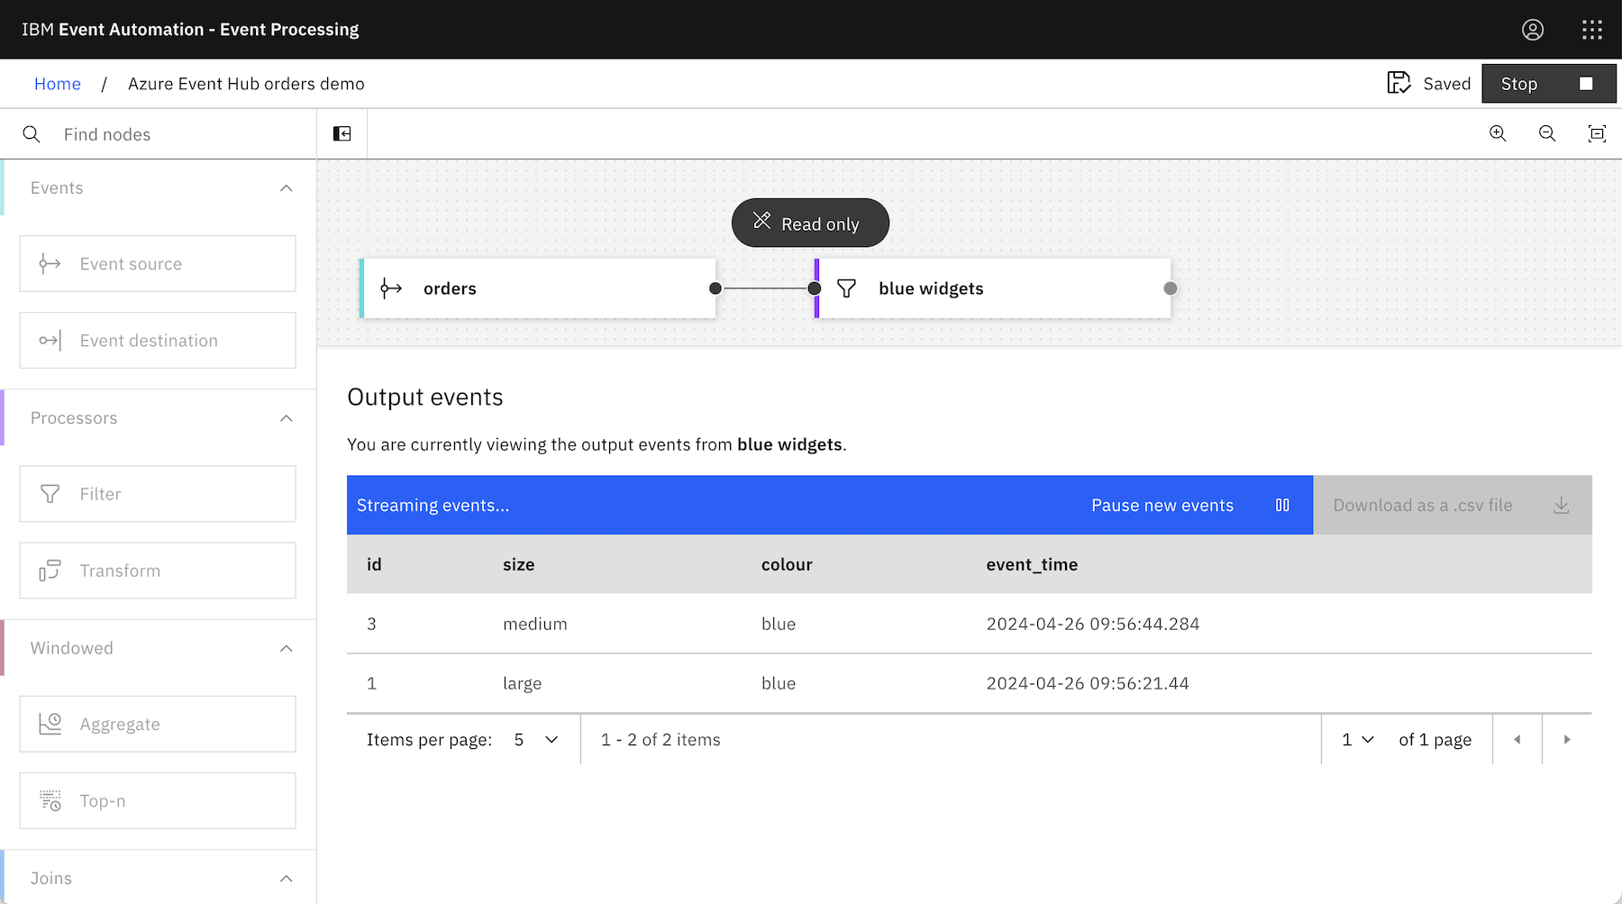The image size is (1622, 904).
Task: Collapse the Windowed section
Action: tap(287, 649)
